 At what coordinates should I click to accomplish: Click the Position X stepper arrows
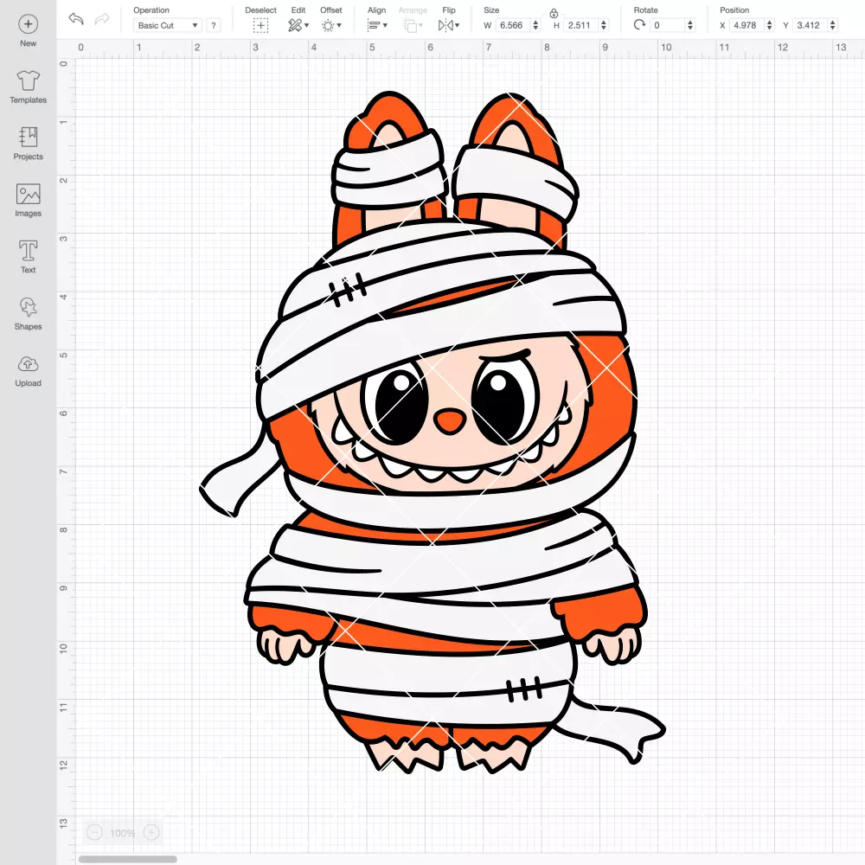point(770,25)
